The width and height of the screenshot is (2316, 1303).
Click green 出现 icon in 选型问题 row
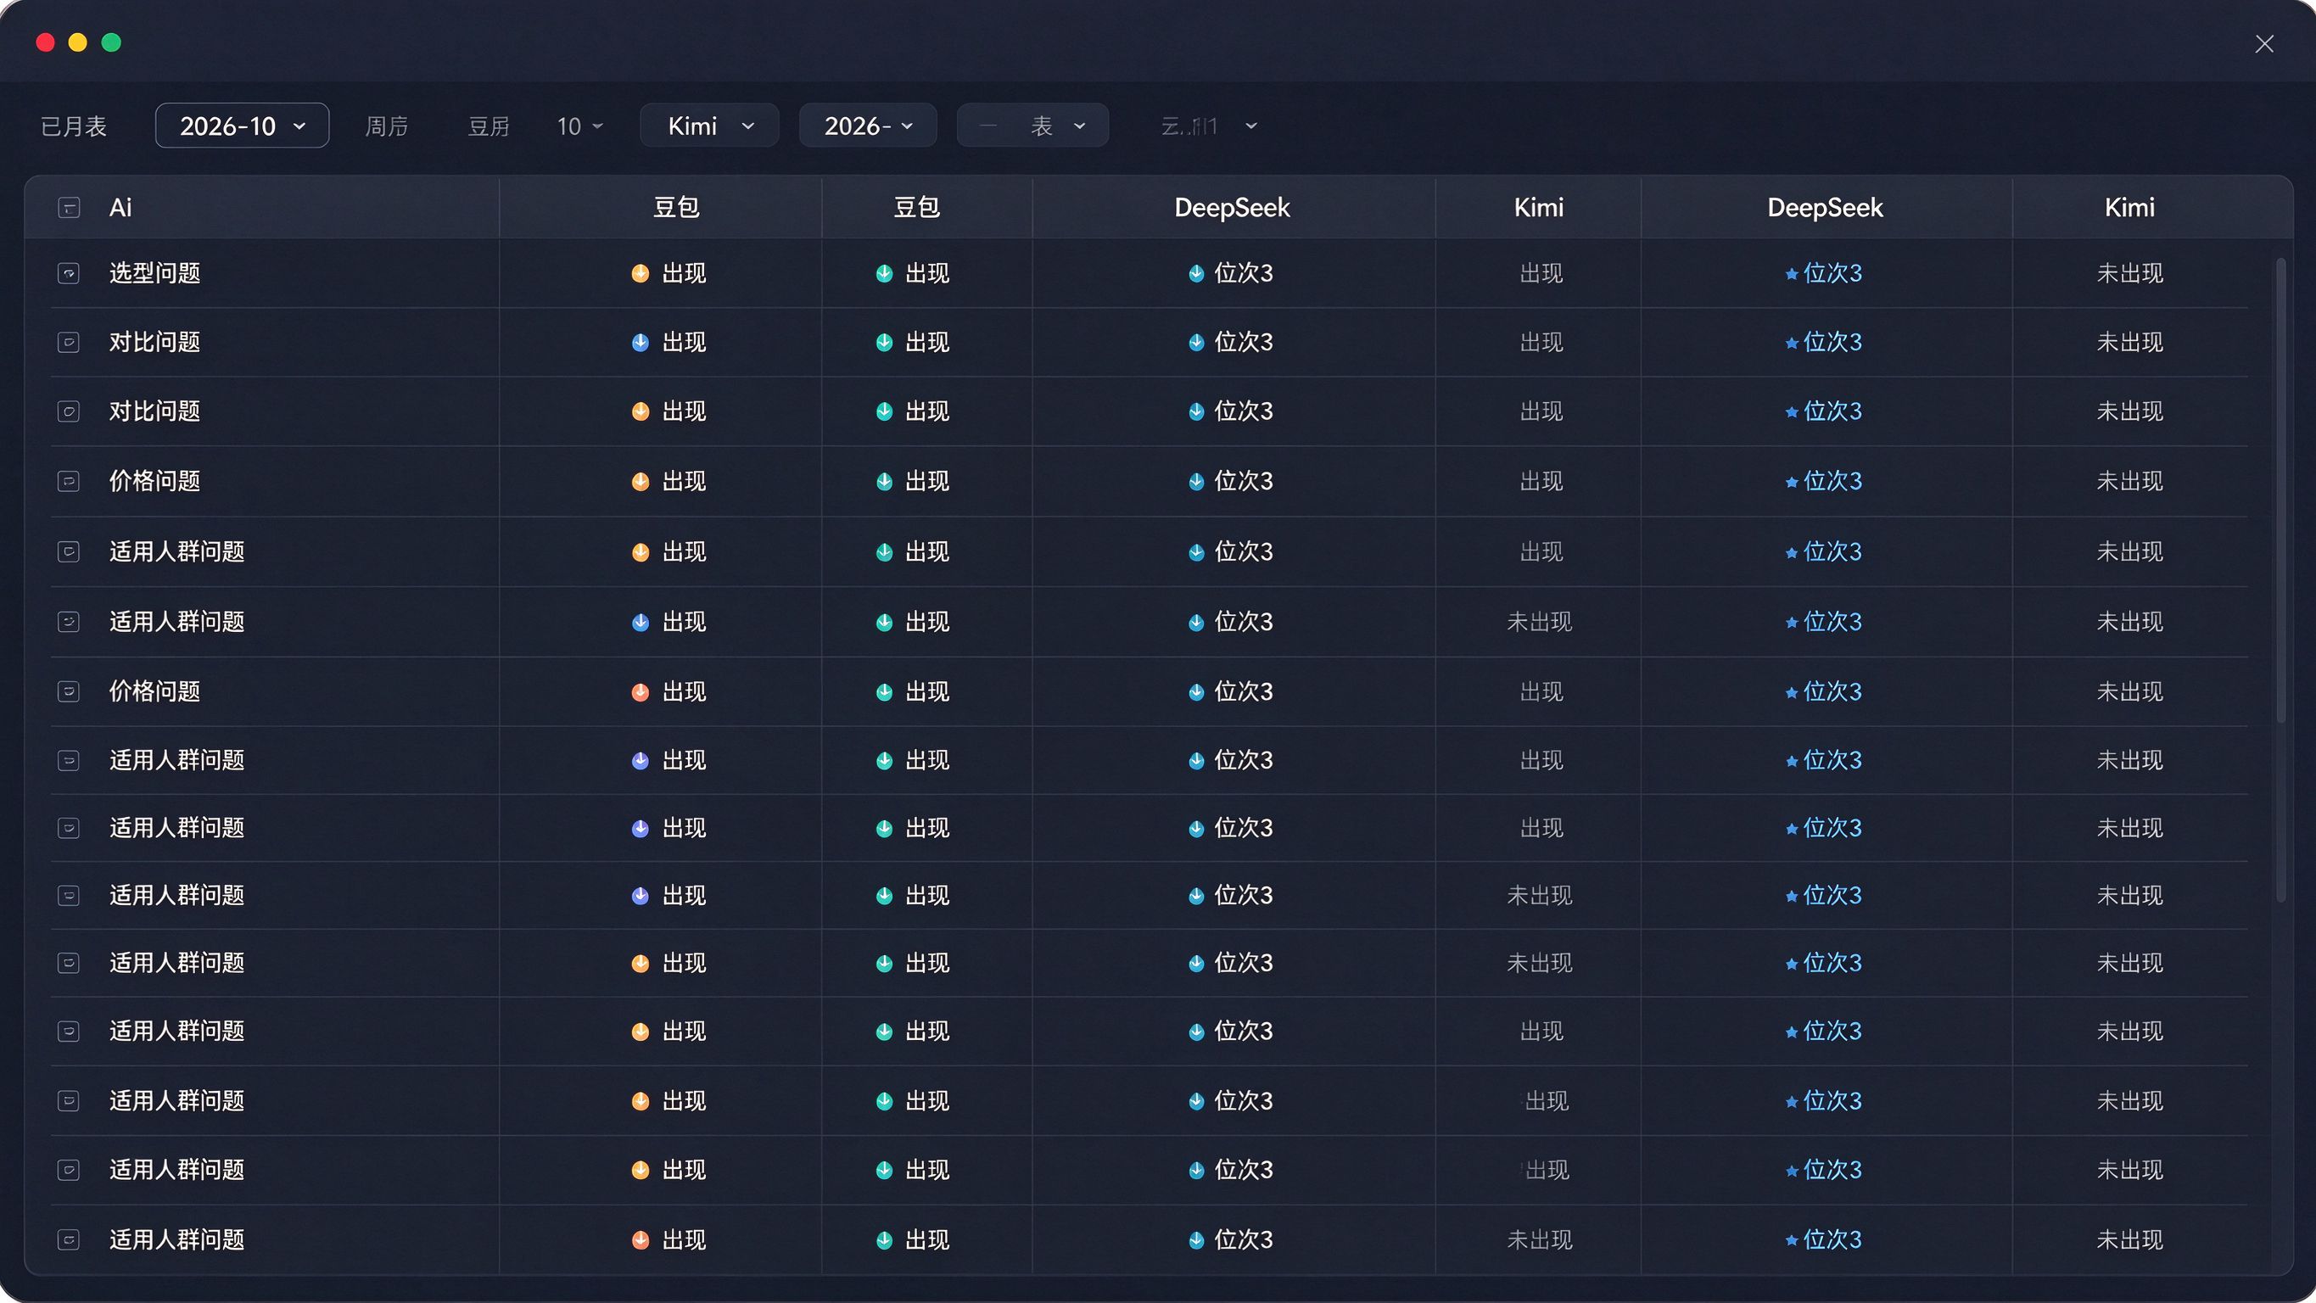(885, 273)
